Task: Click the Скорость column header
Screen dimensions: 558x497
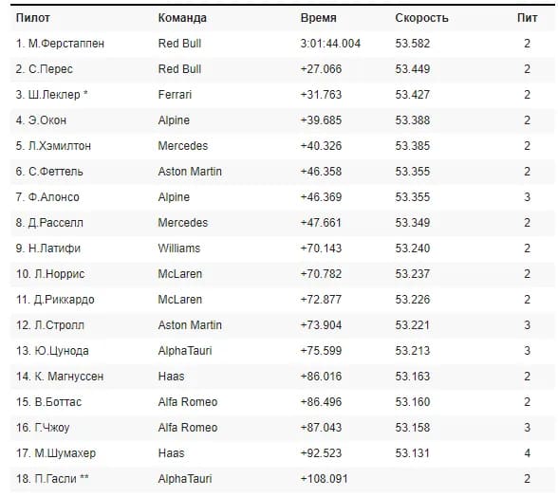Action: (421, 18)
